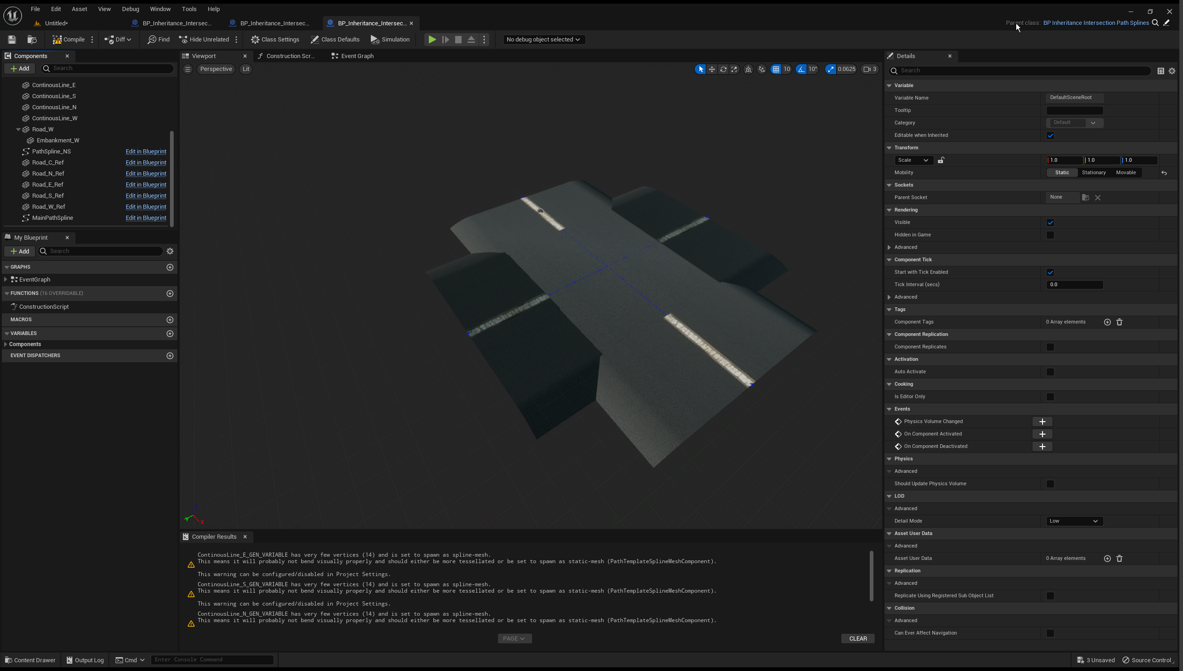
Task: Open the debug object selection dropdown
Action: point(543,40)
